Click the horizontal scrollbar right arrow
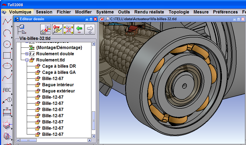The image size is (246, 145). pos(90,140)
